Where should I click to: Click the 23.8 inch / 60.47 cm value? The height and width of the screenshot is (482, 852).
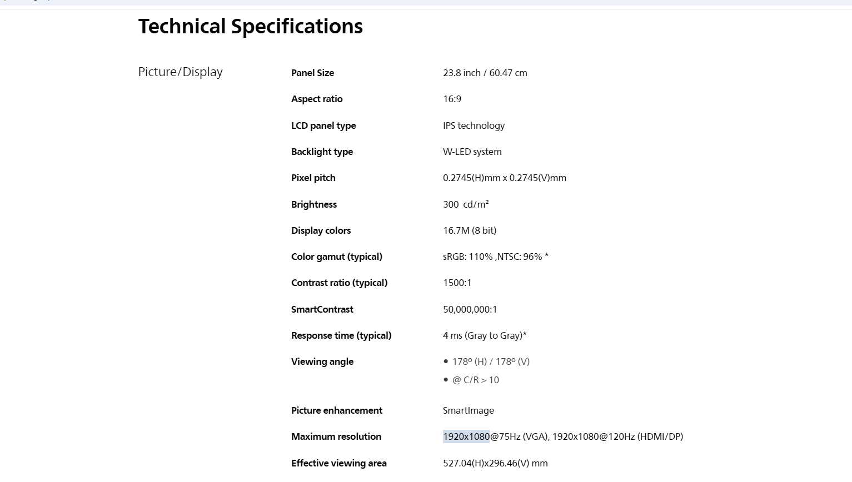tap(485, 73)
